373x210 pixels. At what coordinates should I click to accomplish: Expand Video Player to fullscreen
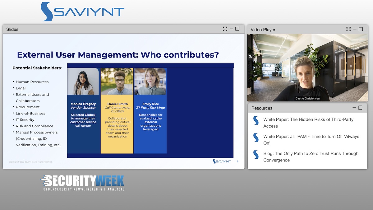[348, 29]
